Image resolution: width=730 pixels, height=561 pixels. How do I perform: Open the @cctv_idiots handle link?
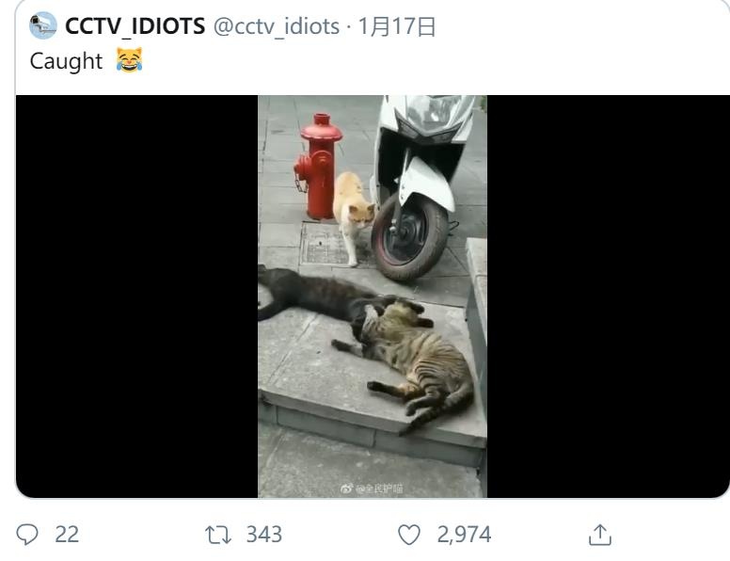tap(277, 26)
